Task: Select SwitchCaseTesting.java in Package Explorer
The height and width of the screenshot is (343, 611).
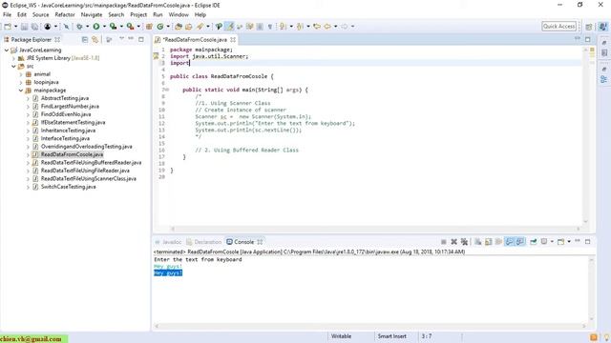Action: coord(68,187)
